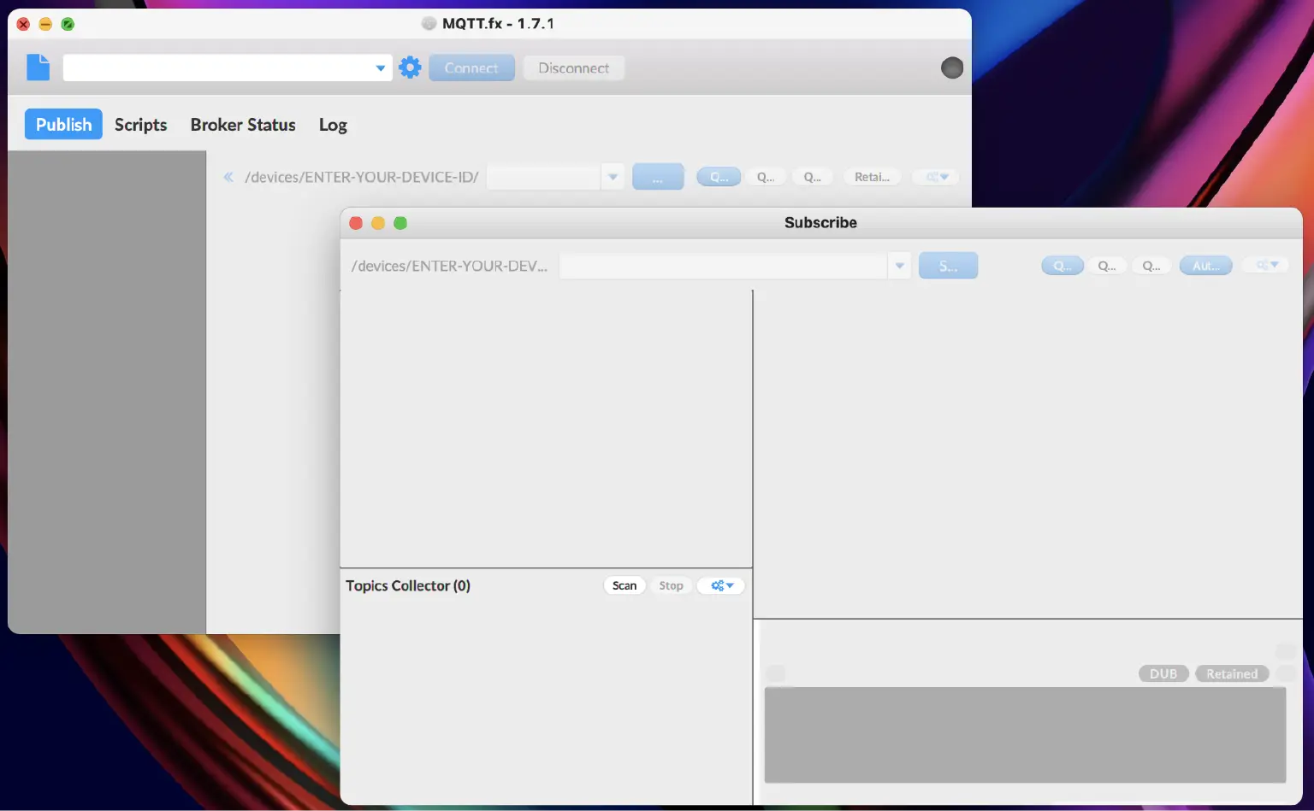Click the Topics Collector settings gear icon
This screenshot has height=811, width=1314.
tap(720, 585)
